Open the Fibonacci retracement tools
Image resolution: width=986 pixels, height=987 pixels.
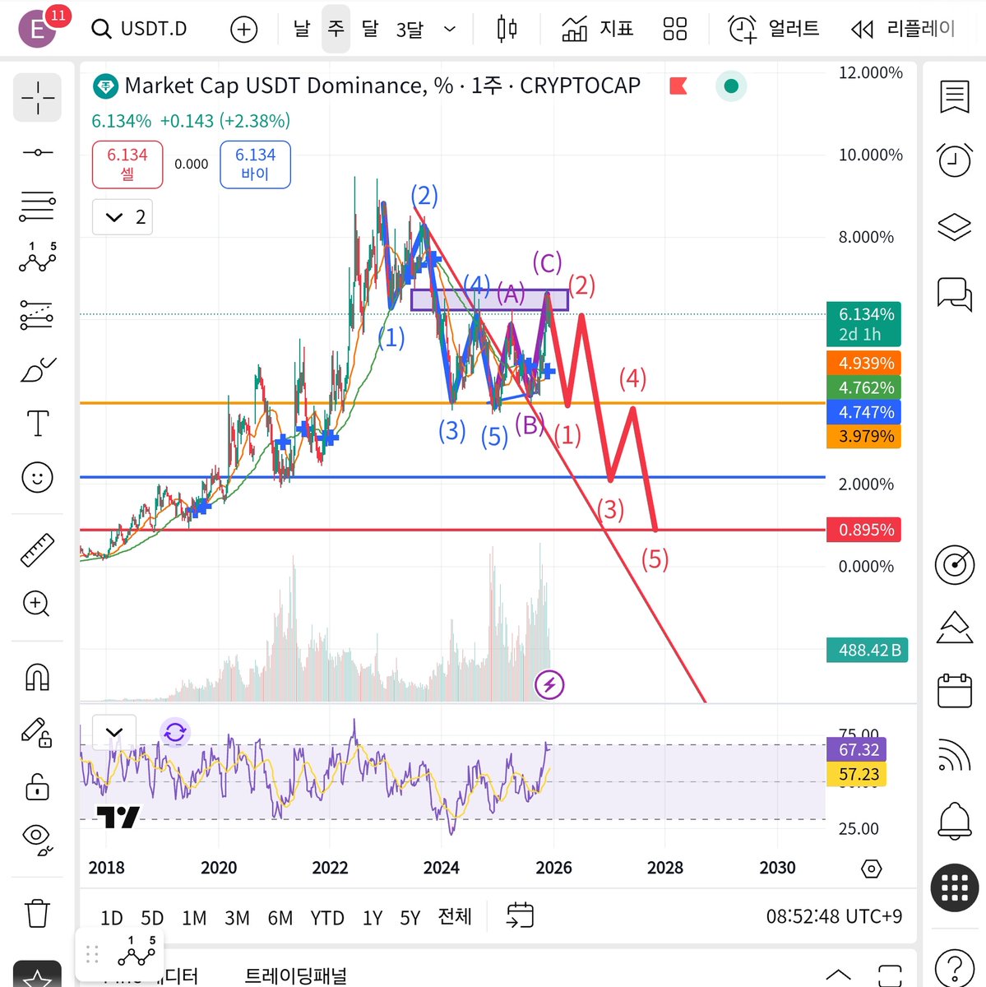tap(38, 206)
